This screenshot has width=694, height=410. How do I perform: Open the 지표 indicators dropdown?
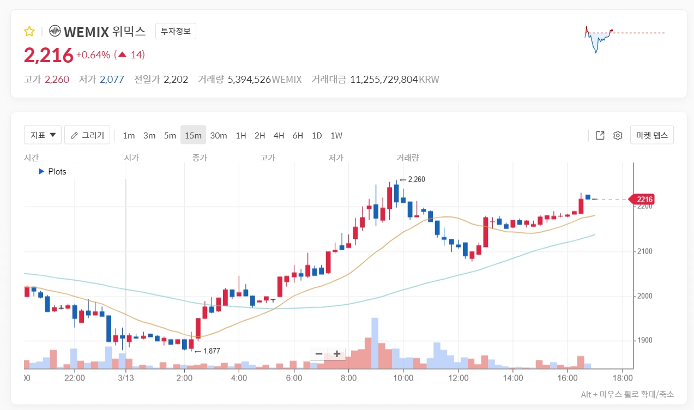[43, 135]
